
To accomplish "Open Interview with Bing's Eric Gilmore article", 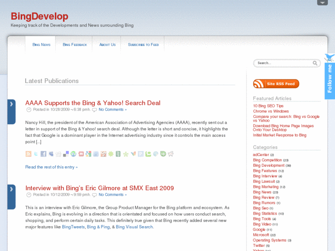I will (x=100, y=188).
